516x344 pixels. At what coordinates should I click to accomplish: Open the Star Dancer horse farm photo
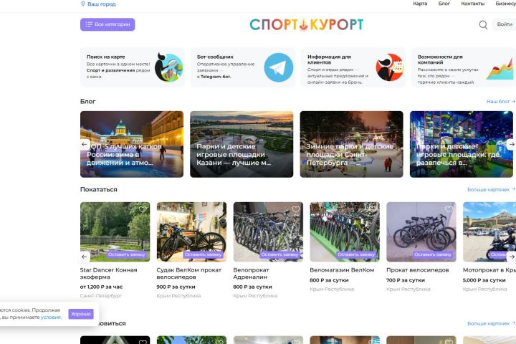click(x=115, y=231)
